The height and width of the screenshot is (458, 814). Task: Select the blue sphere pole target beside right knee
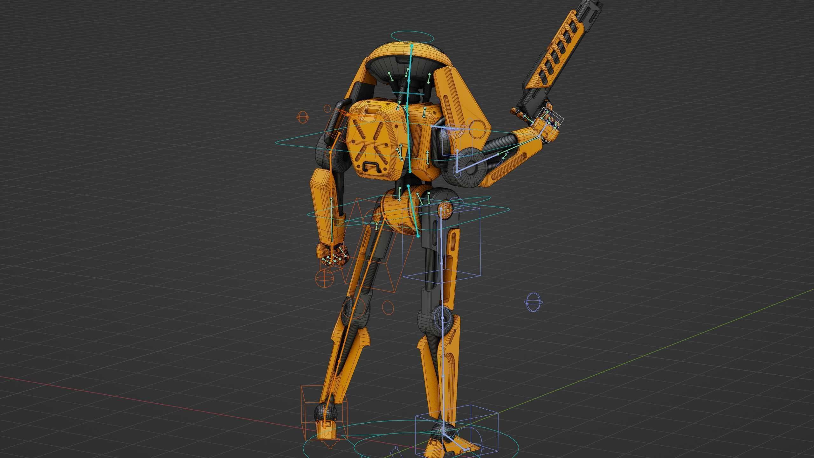tap(533, 302)
